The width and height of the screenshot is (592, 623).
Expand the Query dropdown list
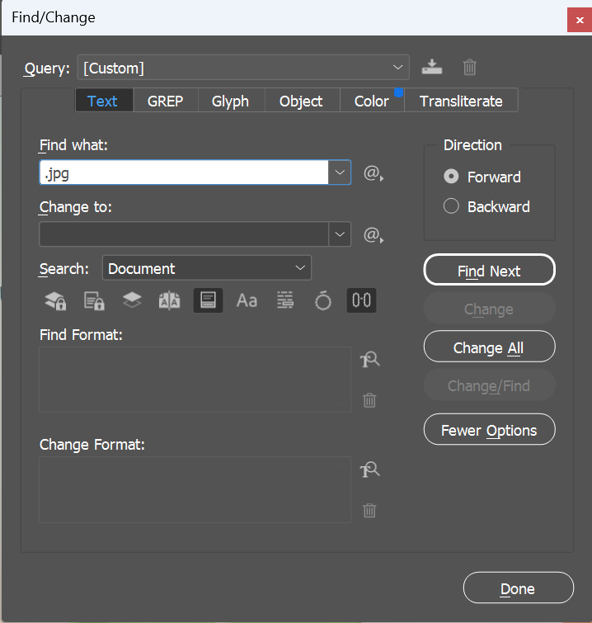click(x=399, y=68)
